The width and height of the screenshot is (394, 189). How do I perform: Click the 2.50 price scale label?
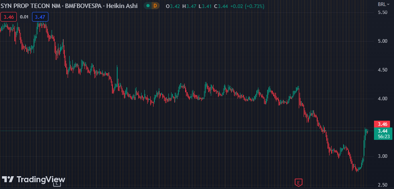[x=382, y=185]
